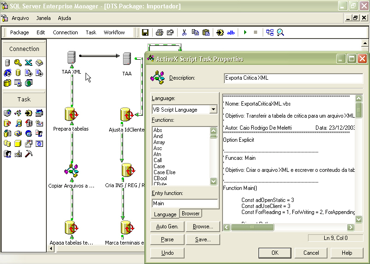Click the script editor horizontal scrollbar thumb
Image resolution: width=370 pixels, height=264 pixels.
coord(252,227)
